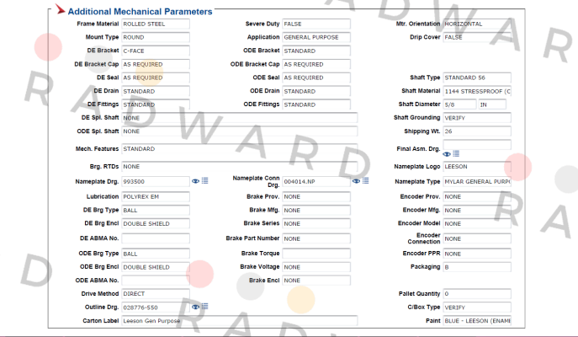
Task: Select the Mount Type field ROUND
Action: point(156,37)
